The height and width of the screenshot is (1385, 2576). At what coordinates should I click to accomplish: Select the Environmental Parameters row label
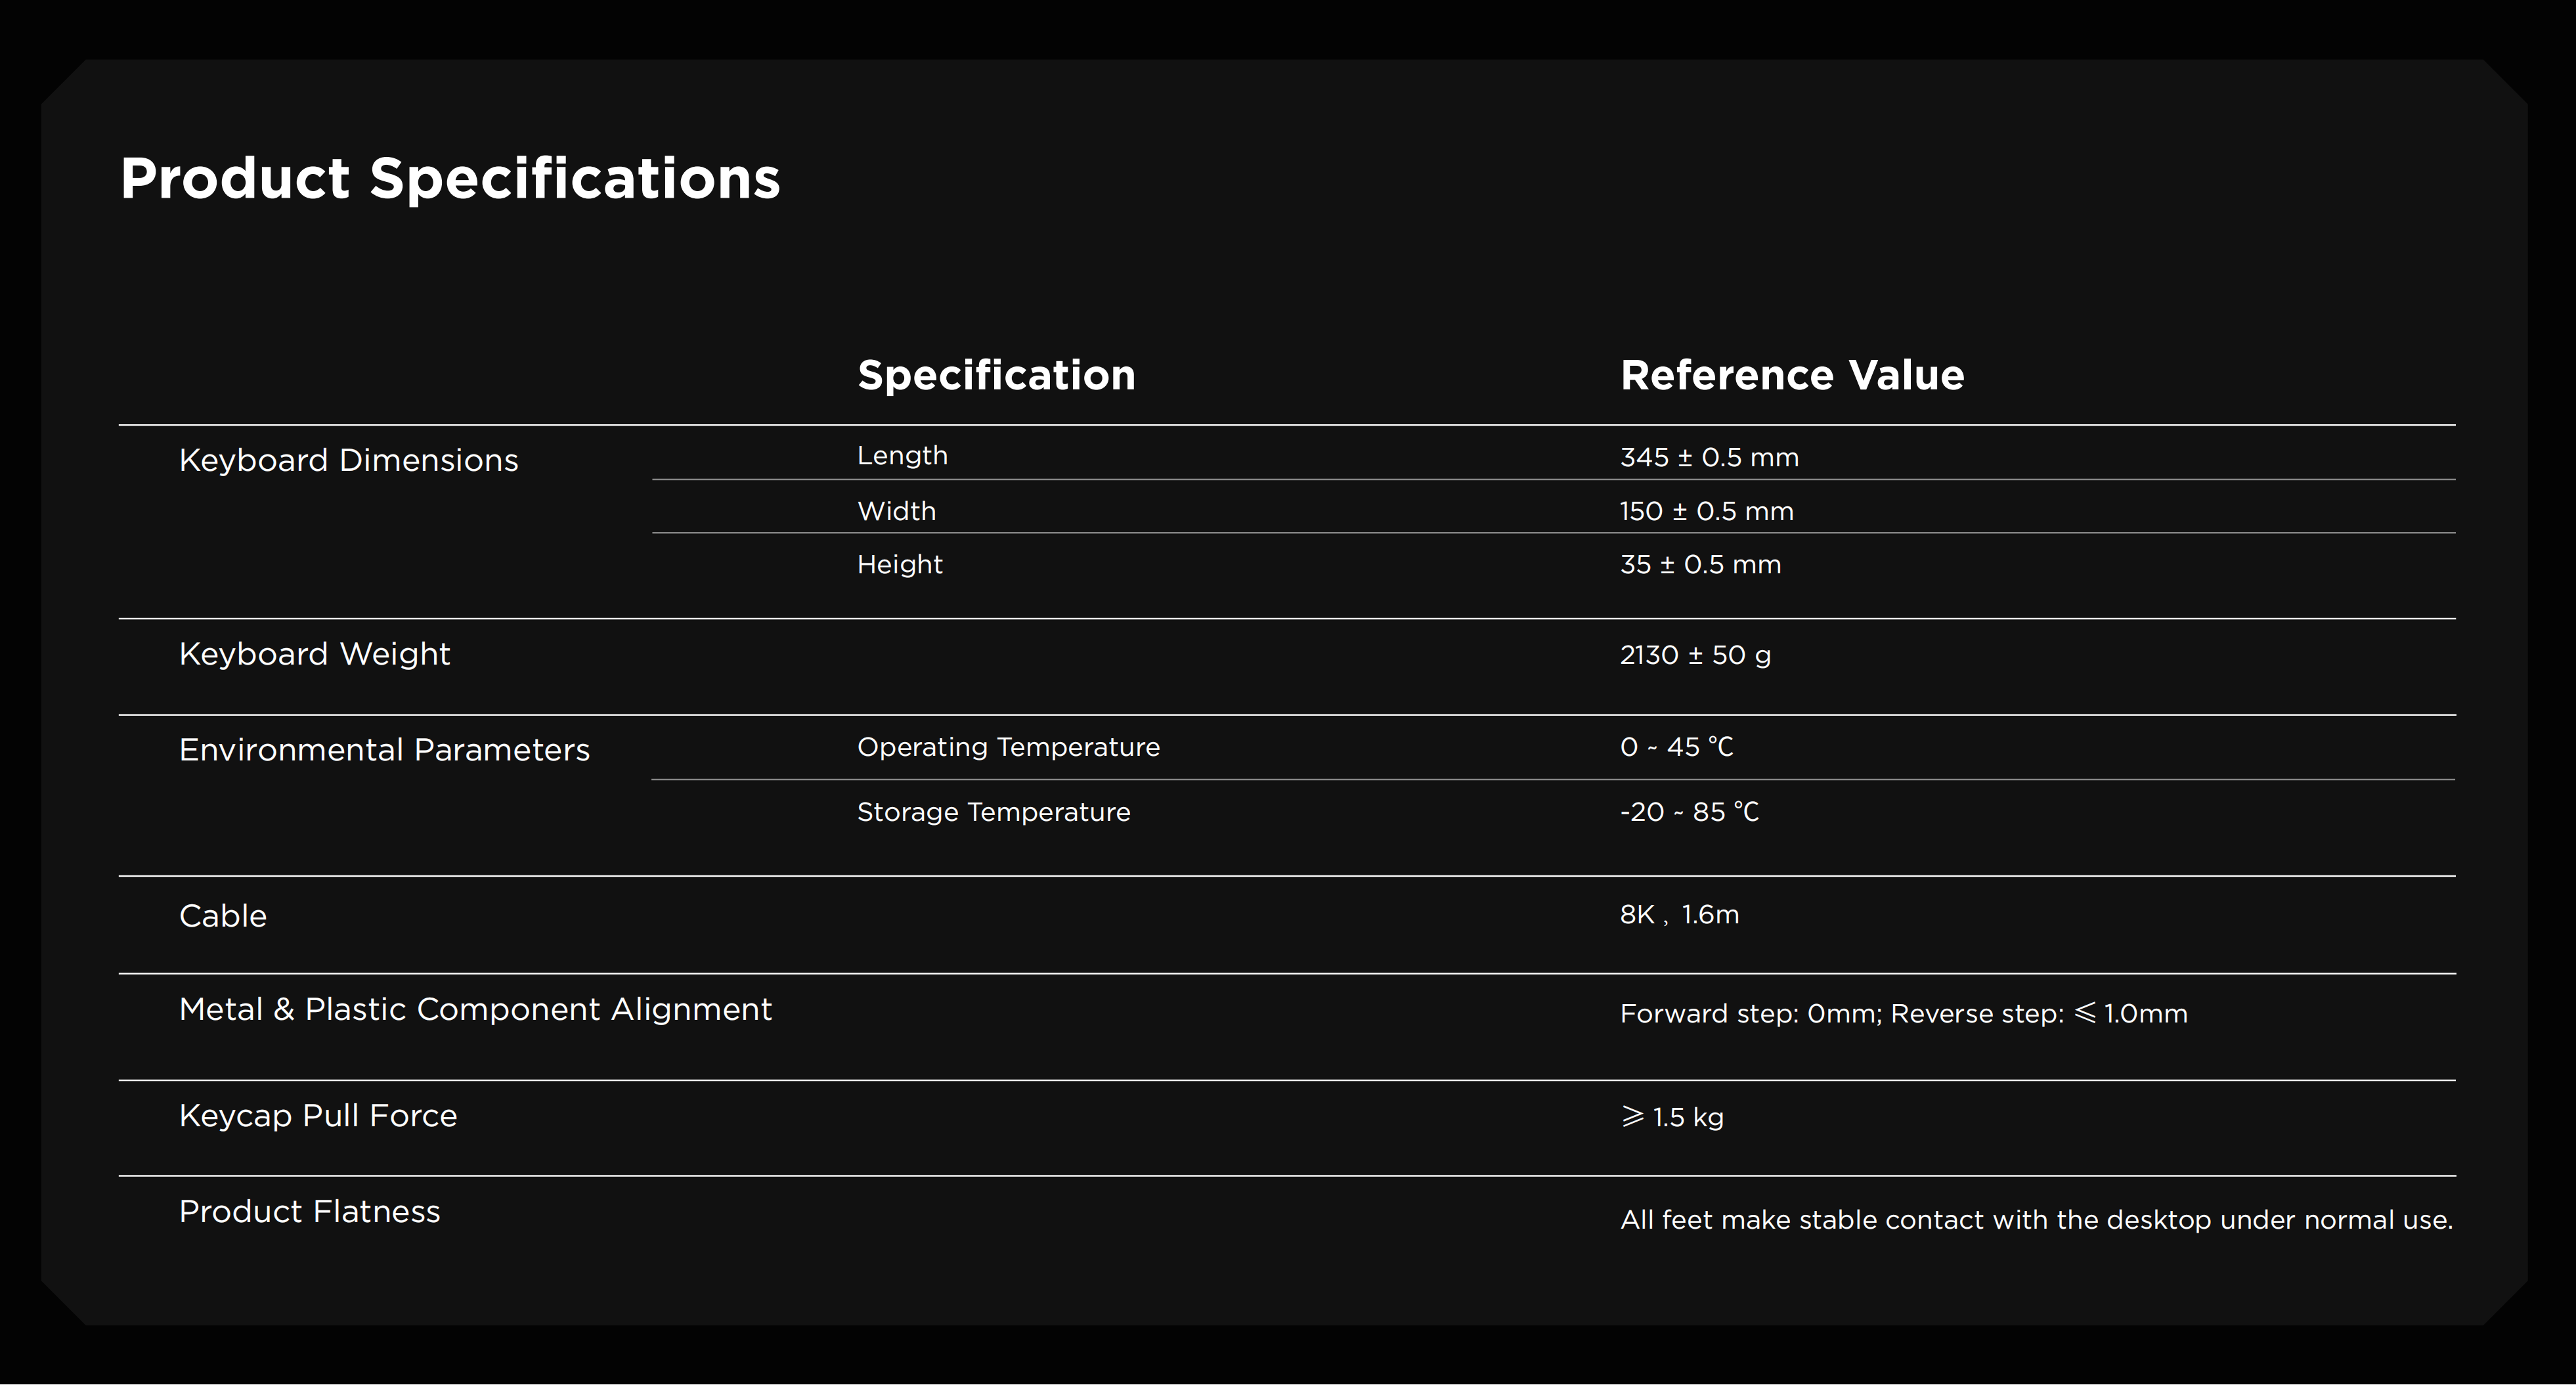tap(384, 750)
